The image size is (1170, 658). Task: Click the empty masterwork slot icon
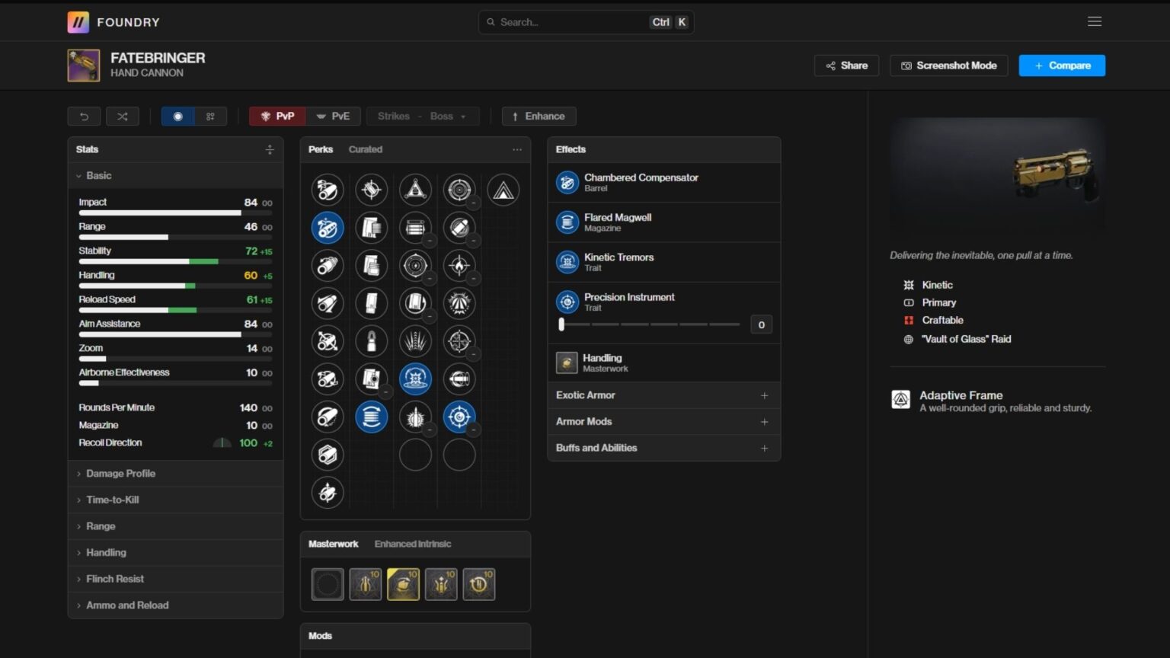coord(328,585)
